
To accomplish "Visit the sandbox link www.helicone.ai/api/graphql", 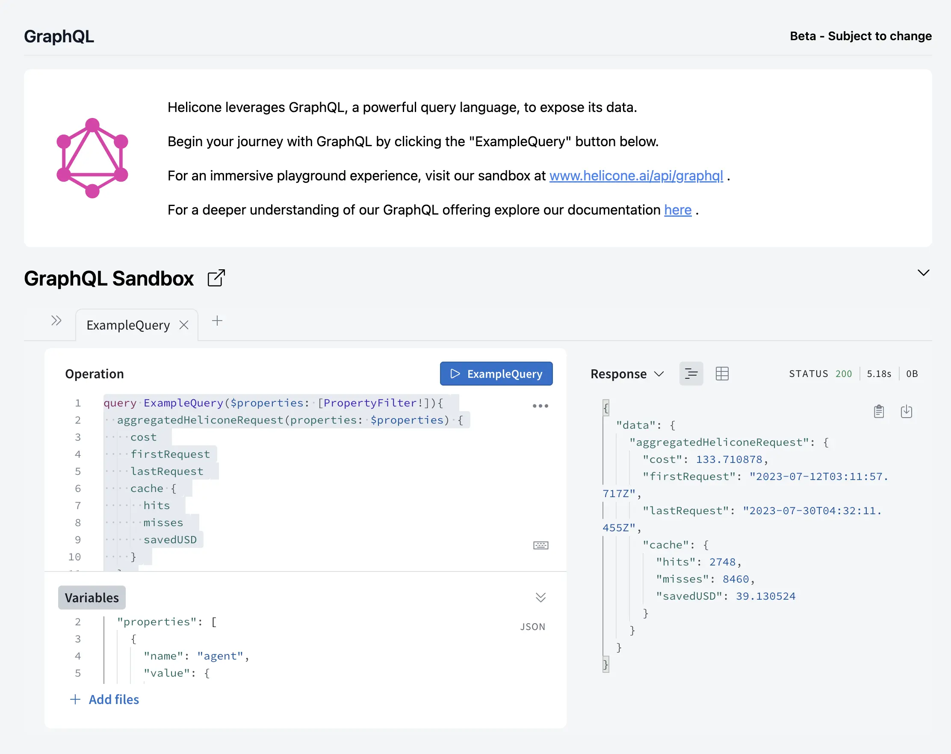I will pyautogui.click(x=636, y=176).
